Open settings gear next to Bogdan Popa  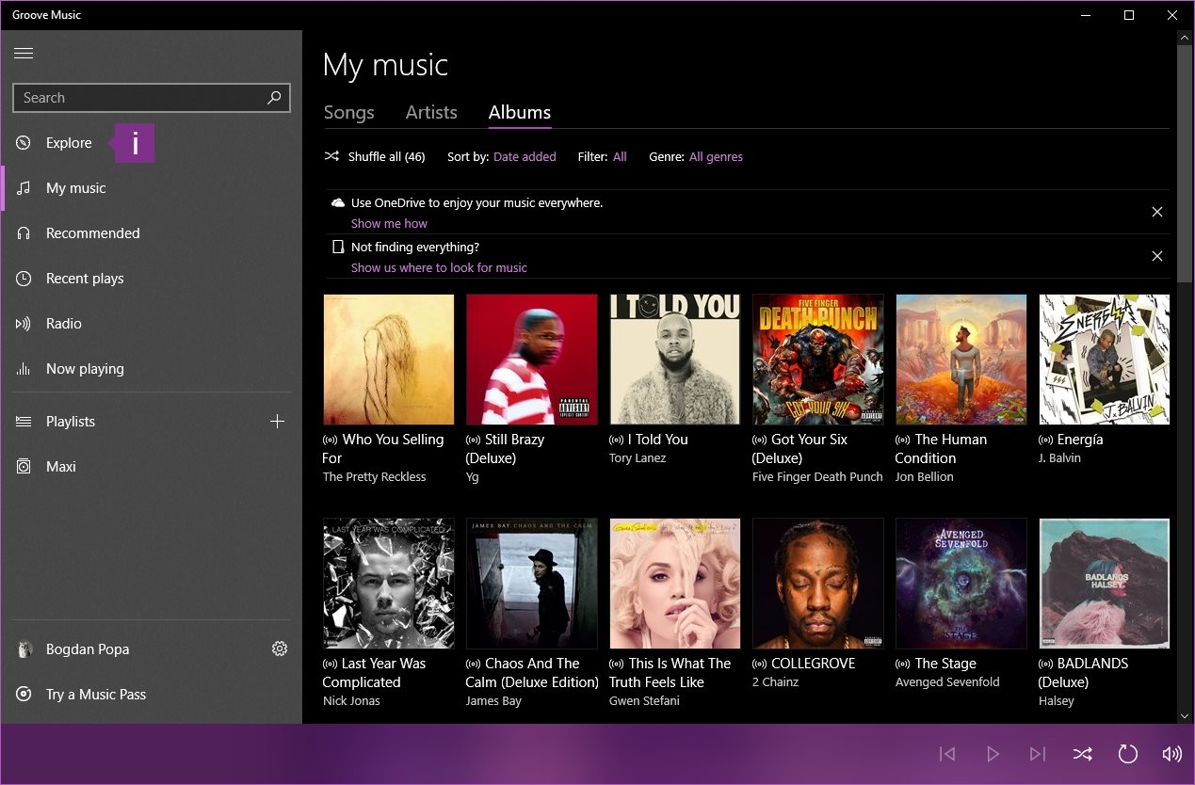pos(279,649)
